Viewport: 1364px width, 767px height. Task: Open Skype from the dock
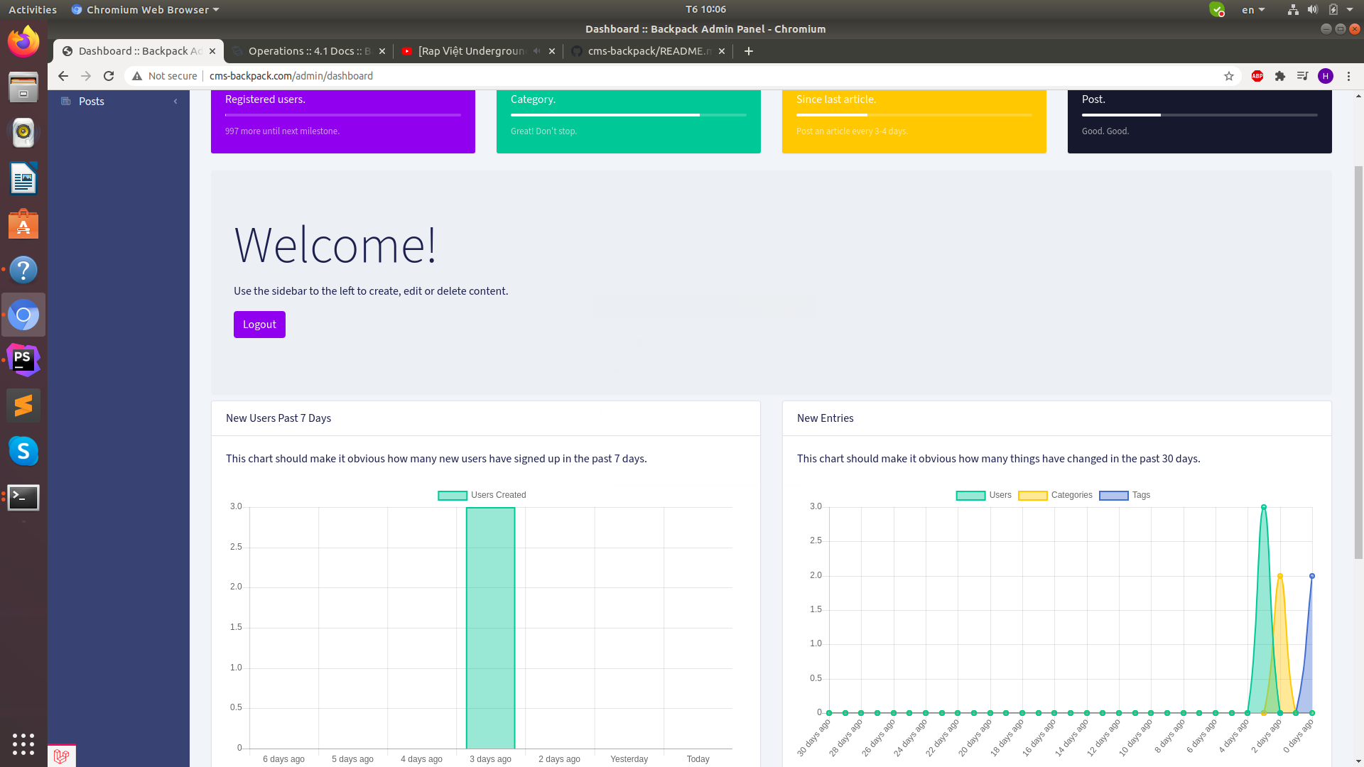tap(23, 451)
